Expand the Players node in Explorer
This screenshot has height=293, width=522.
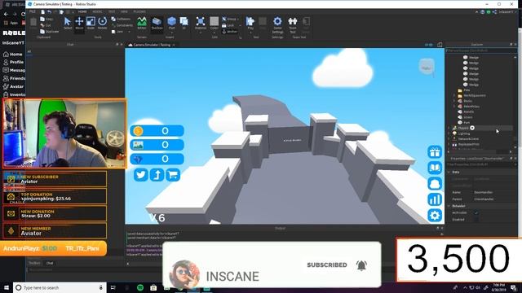[449, 128]
